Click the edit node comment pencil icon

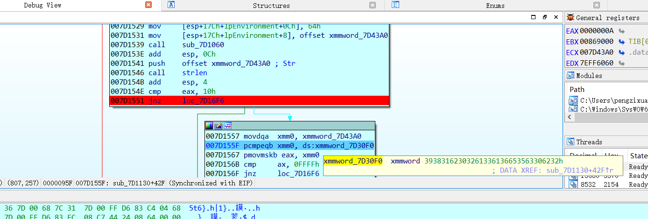pos(218,126)
